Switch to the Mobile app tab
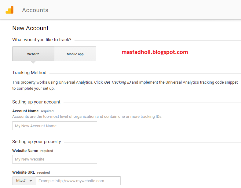241x188 pixels. [75, 54]
